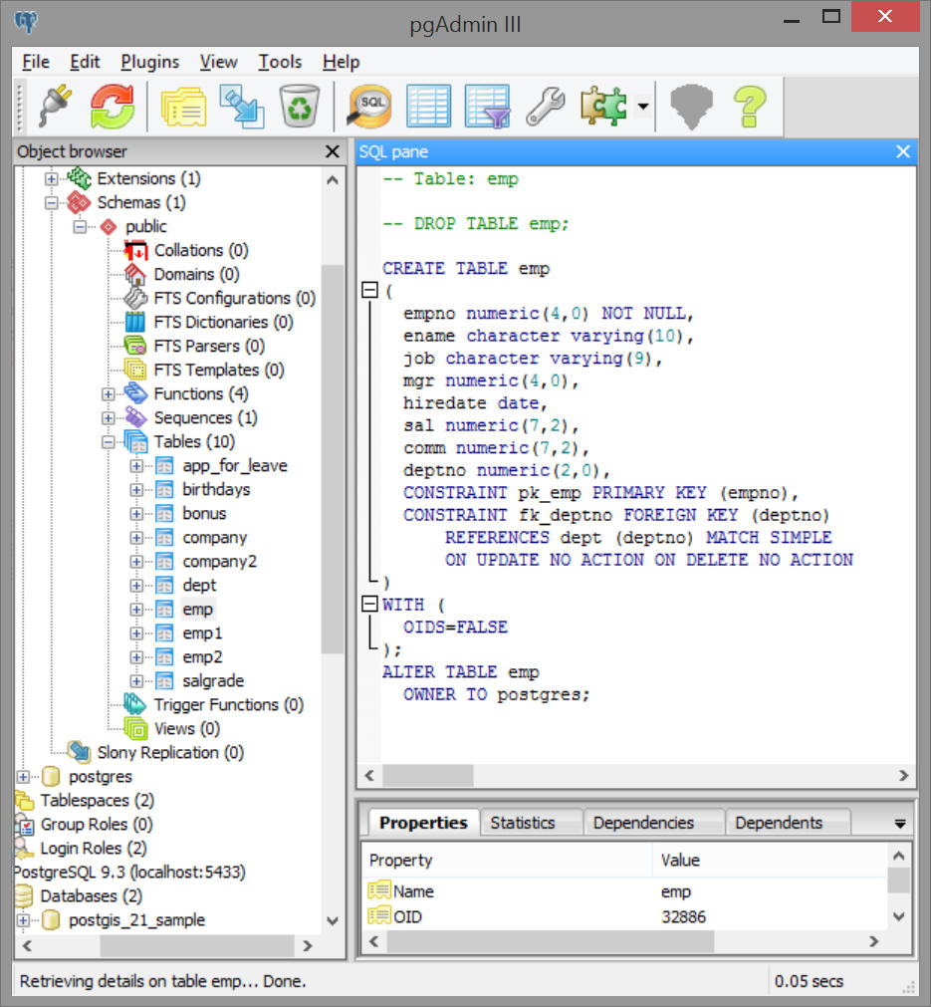
Task: Close the SQL pane
Action: click(903, 151)
